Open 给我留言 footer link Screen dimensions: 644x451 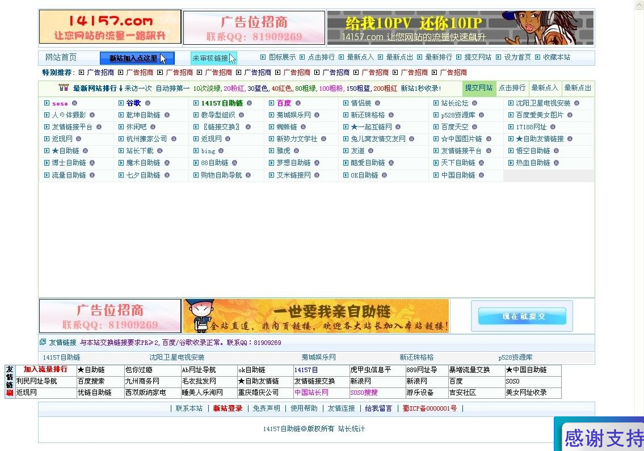pos(378,408)
